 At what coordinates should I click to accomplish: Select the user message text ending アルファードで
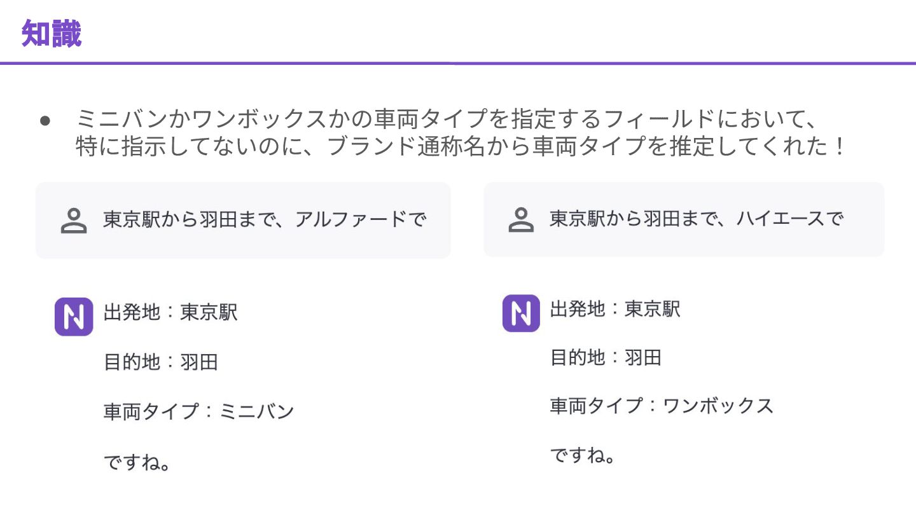click(264, 220)
